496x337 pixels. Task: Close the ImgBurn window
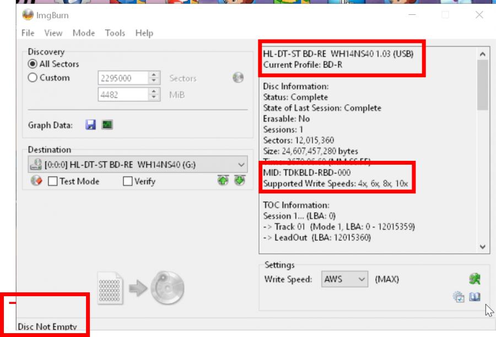point(479,14)
